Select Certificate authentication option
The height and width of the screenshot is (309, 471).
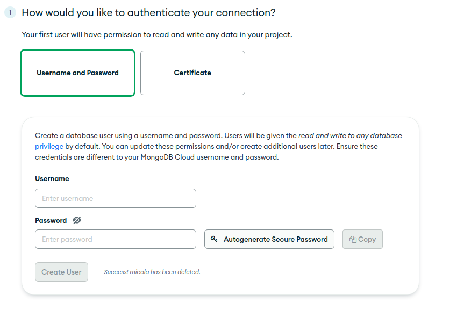[192, 73]
